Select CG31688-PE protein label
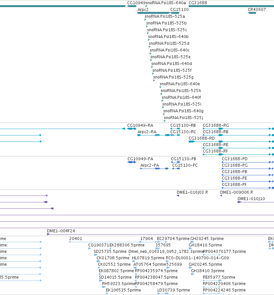The image size is (274, 295). coord(234,178)
